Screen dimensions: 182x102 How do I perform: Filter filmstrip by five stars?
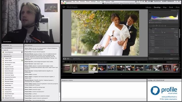click(x=154, y=62)
